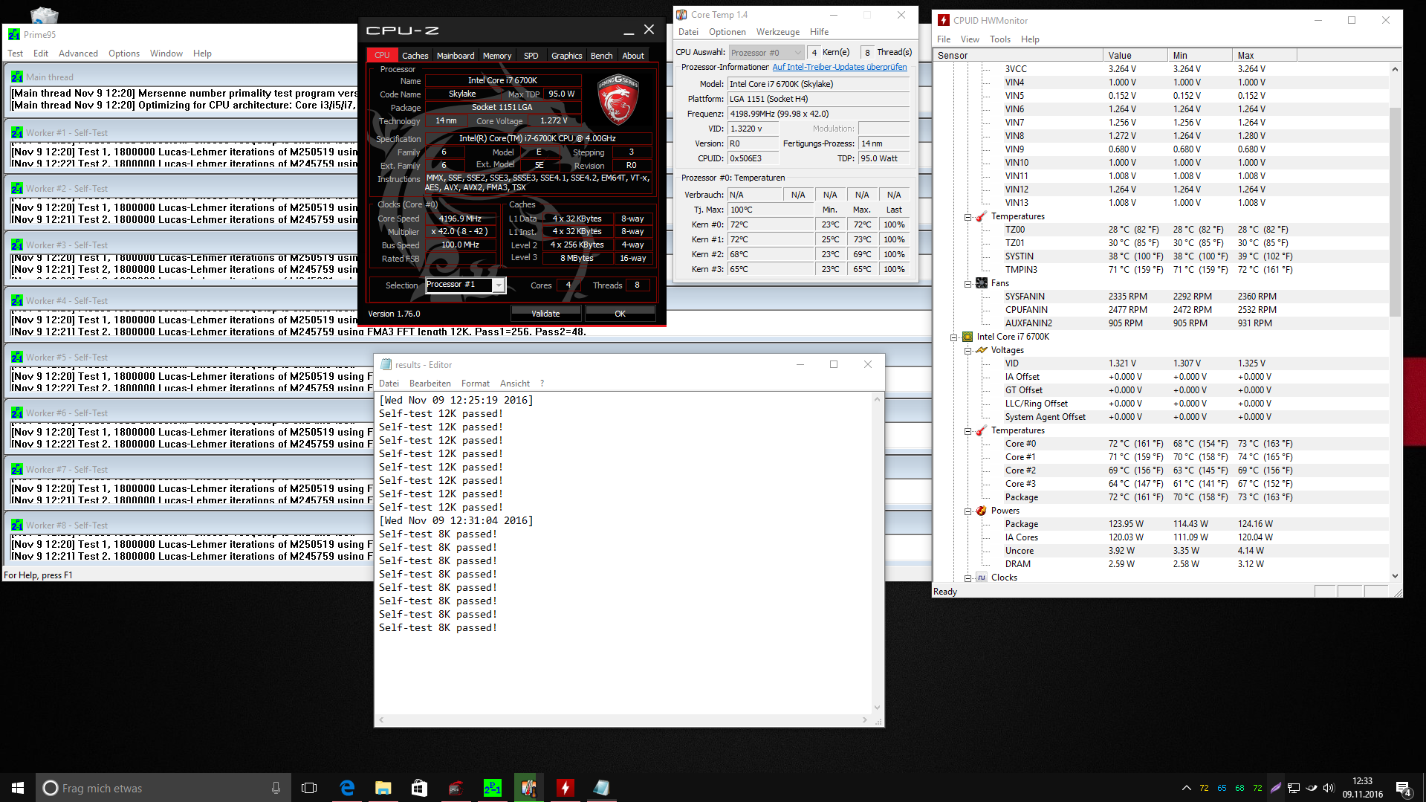Click the Worker #1 Self-Test window icon
The width and height of the screenshot is (1426, 802).
[17, 132]
